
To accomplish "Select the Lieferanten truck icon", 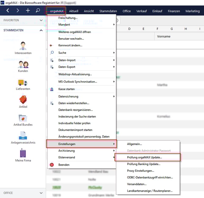I will pyautogui.click(x=23, y=82).
